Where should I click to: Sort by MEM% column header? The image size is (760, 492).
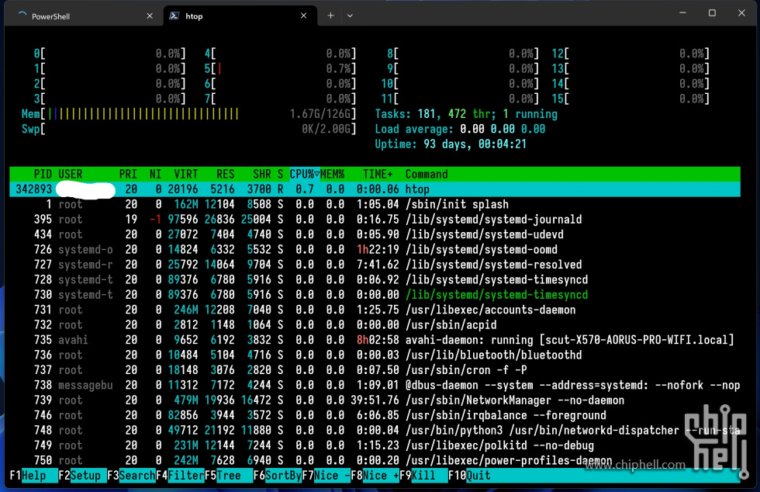pos(332,174)
